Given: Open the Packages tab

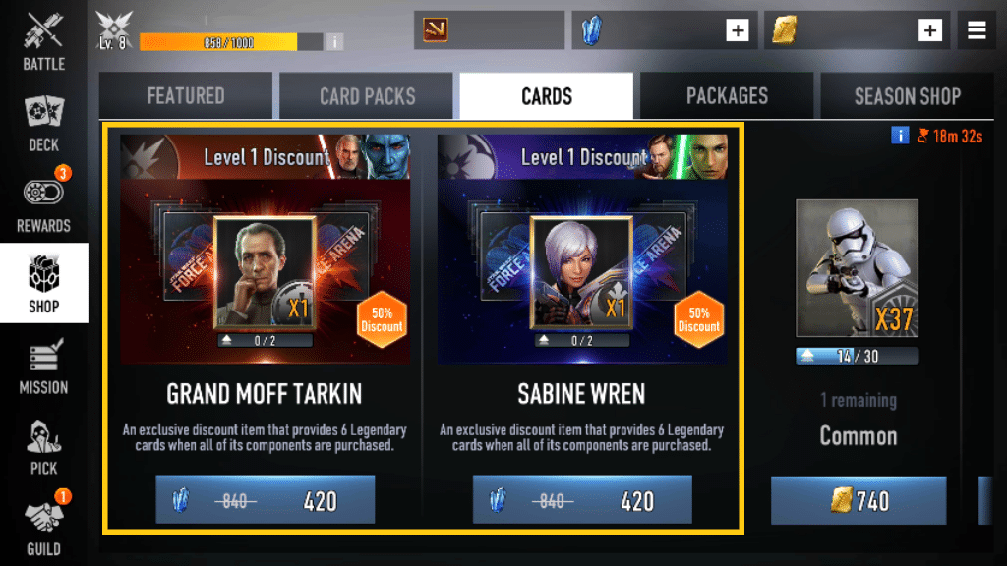Looking at the screenshot, I should [x=727, y=96].
